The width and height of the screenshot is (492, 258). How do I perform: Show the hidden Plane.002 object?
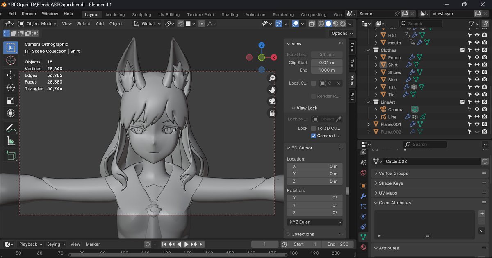[x=477, y=132]
